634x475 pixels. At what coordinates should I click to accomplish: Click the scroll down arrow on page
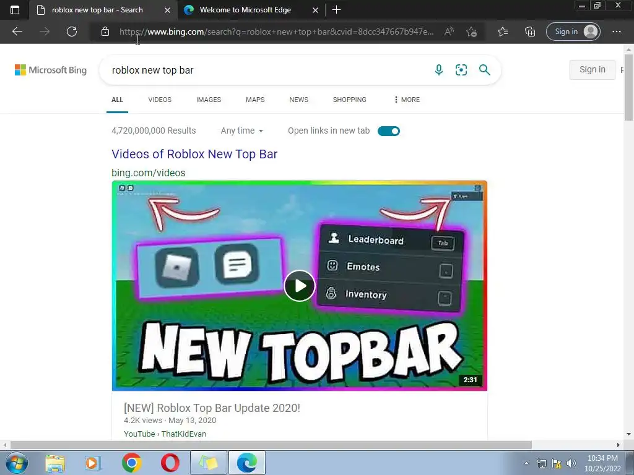tap(628, 435)
